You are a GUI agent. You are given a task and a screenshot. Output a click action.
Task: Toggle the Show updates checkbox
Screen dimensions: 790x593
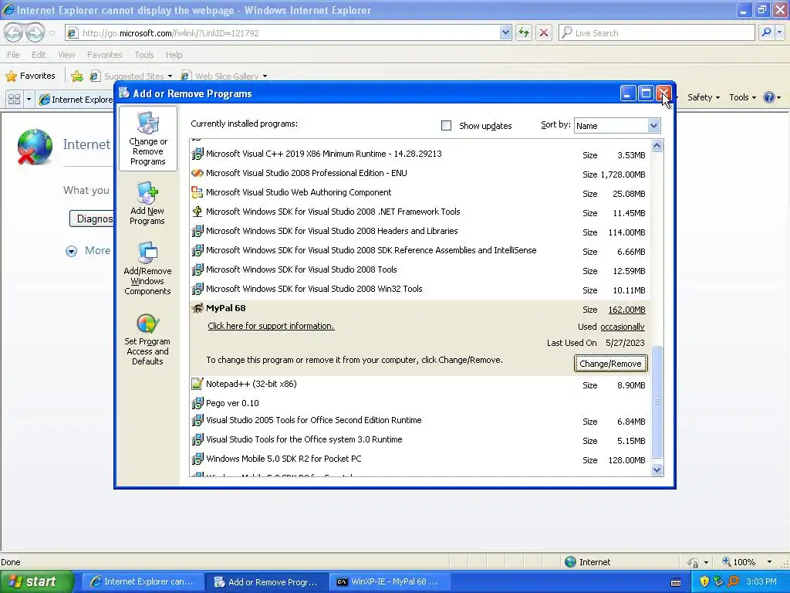[x=447, y=126]
